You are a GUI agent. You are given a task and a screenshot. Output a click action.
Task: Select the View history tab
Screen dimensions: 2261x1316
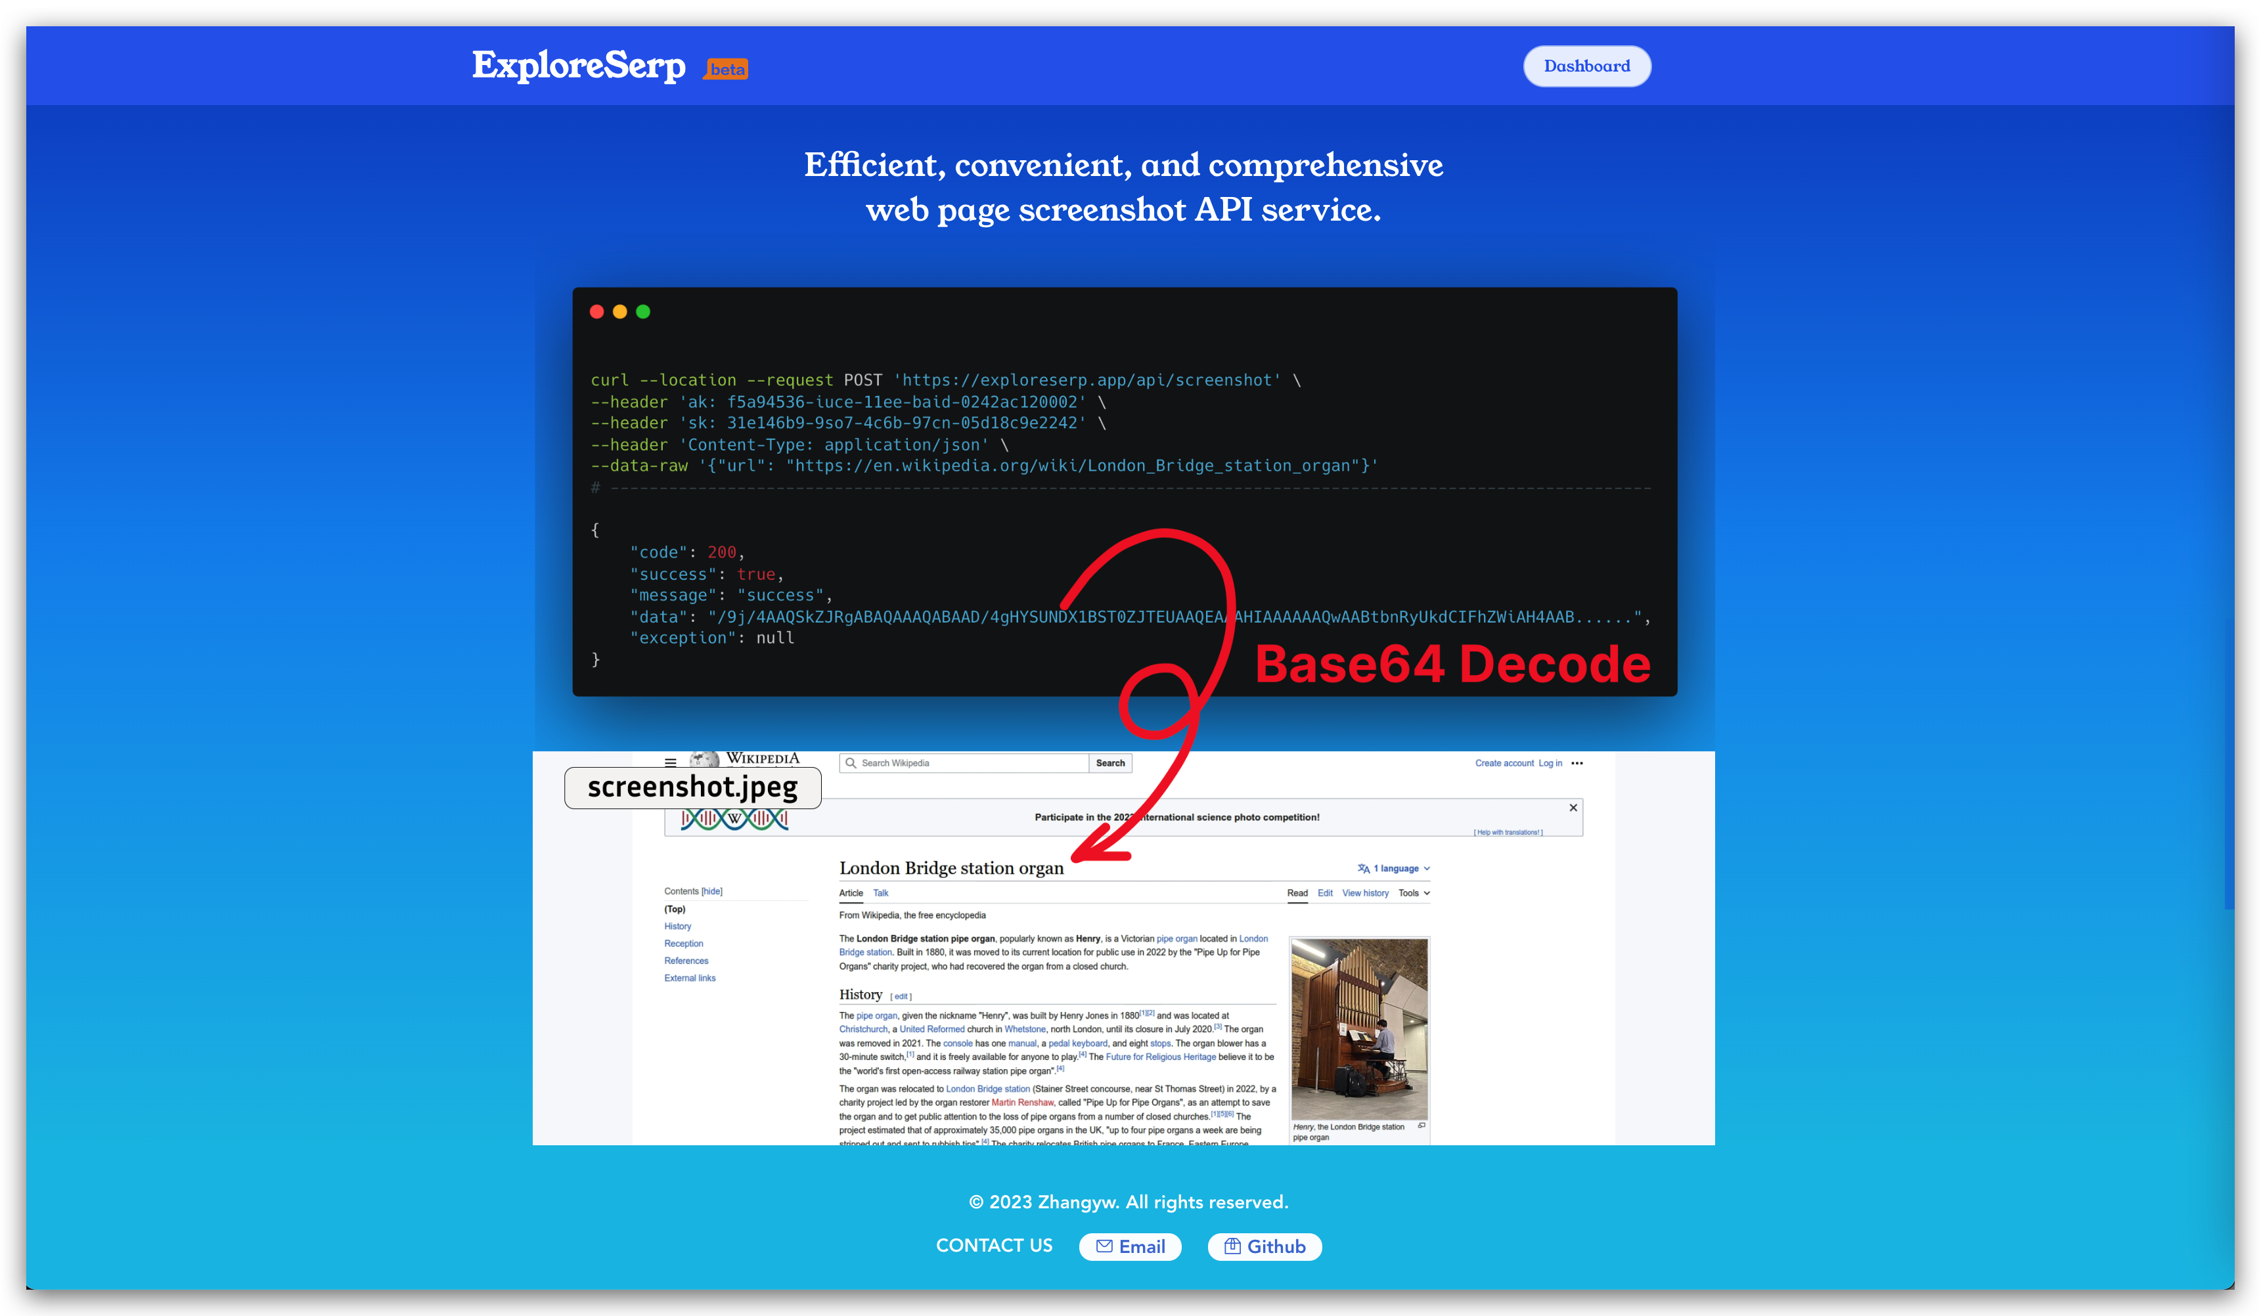[x=1364, y=894]
